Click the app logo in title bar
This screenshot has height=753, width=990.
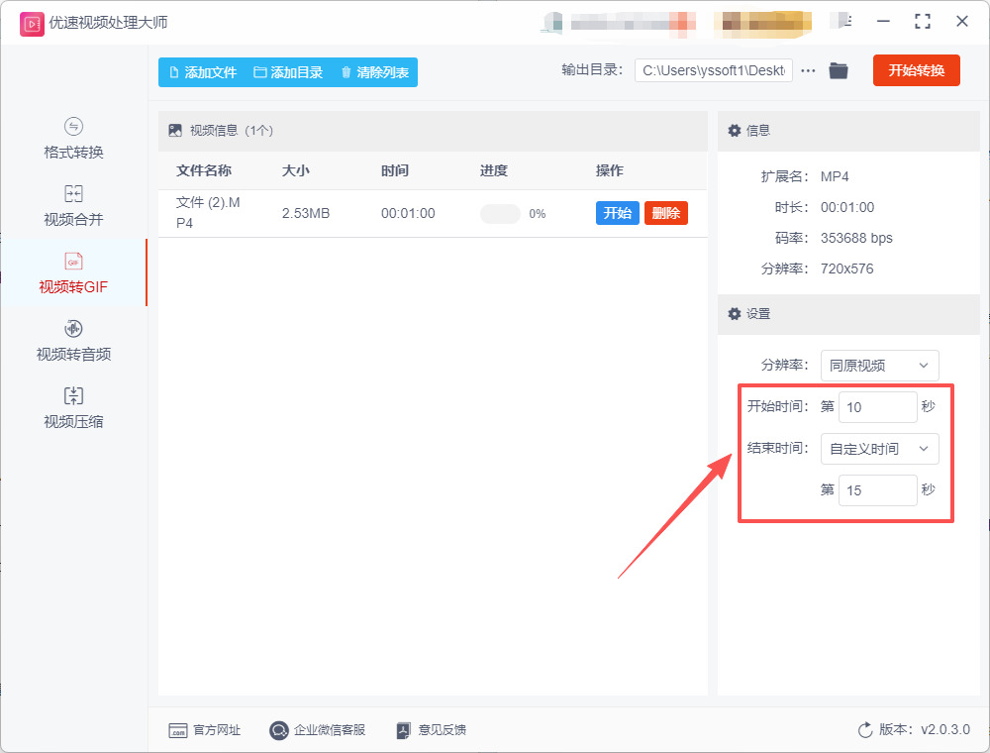click(x=32, y=24)
